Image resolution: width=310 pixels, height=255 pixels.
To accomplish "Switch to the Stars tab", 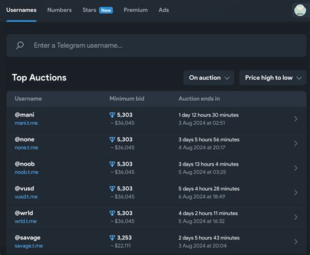I will [90, 10].
